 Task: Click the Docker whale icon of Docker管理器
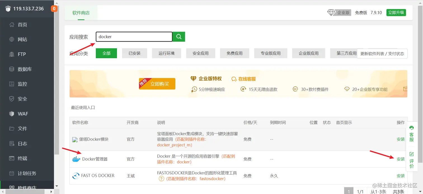click(76, 159)
